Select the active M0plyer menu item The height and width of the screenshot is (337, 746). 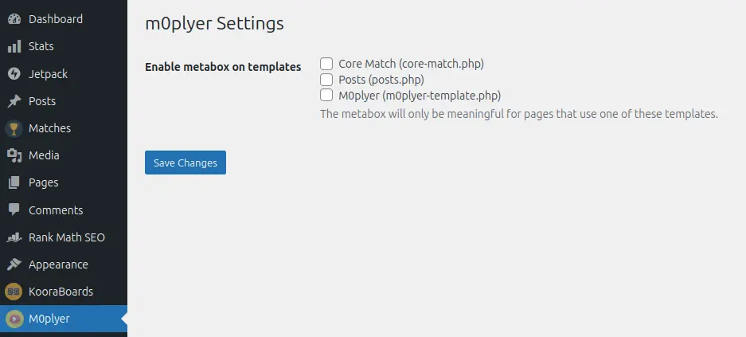[49, 319]
